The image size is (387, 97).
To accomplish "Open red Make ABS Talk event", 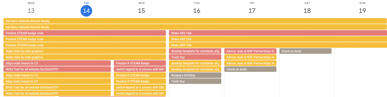I will [278, 33].
